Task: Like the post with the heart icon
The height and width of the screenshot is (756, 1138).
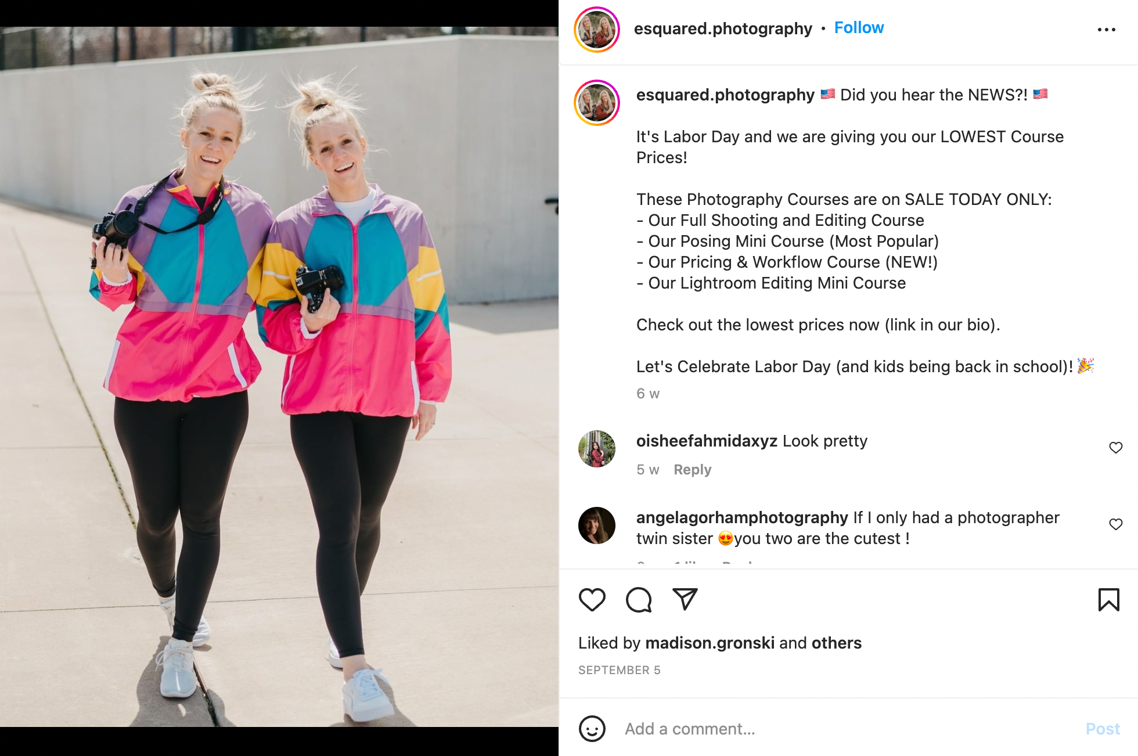Action: pyautogui.click(x=592, y=599)
